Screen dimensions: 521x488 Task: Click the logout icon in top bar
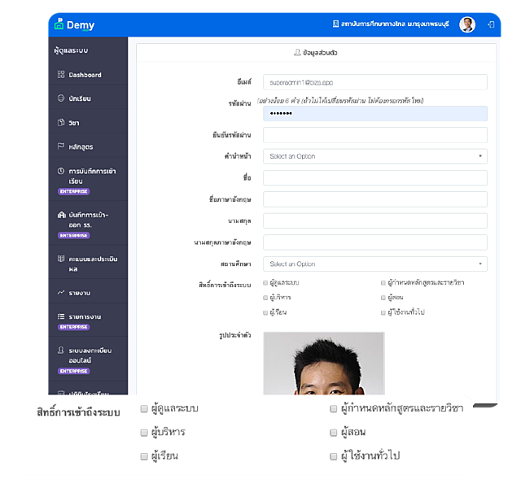coord(491,25)
